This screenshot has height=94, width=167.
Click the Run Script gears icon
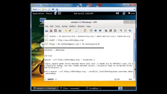(x=115, y=31)
